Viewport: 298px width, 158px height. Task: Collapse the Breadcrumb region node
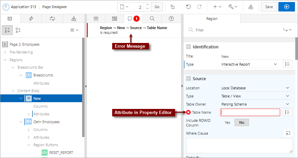coord(21,75)
